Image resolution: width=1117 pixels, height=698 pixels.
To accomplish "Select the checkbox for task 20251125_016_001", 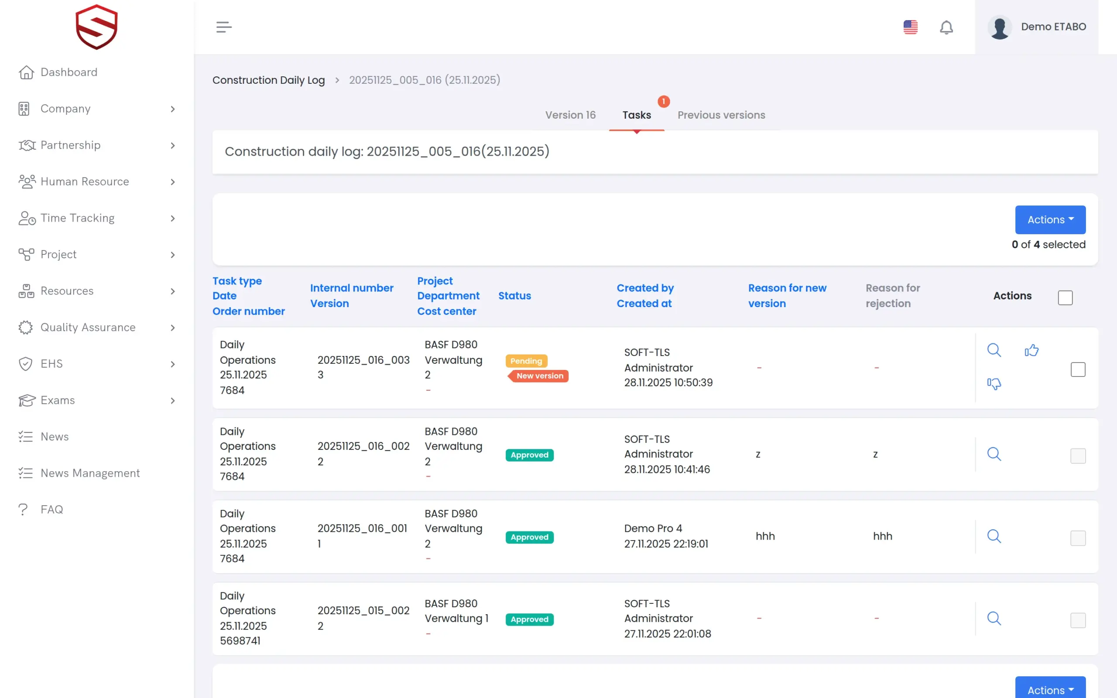I will [x=1078, y=538].
